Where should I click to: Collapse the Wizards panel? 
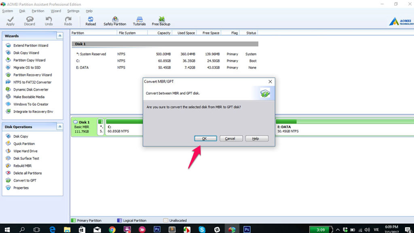click(60, 36)
